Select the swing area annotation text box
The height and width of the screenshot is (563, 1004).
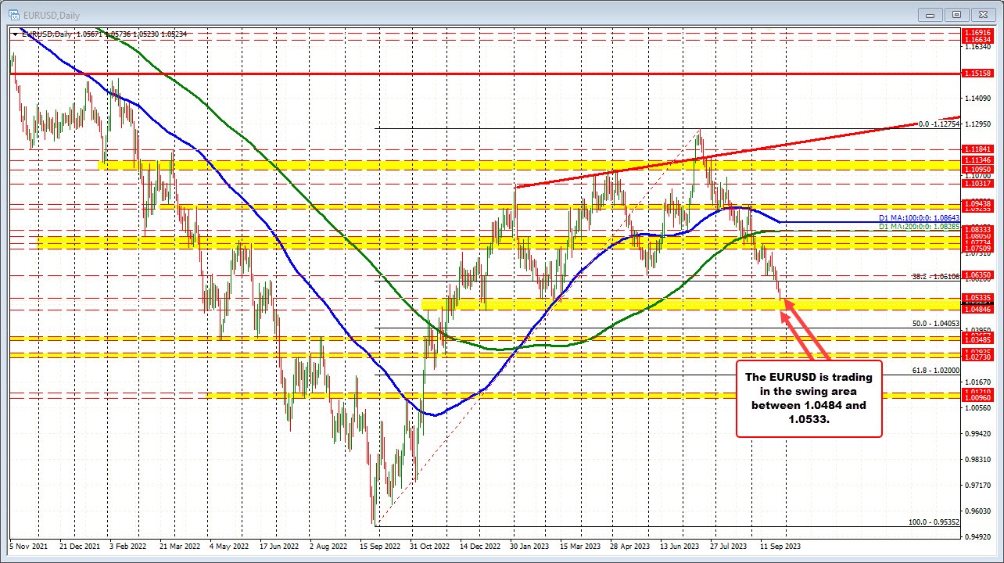809,399
